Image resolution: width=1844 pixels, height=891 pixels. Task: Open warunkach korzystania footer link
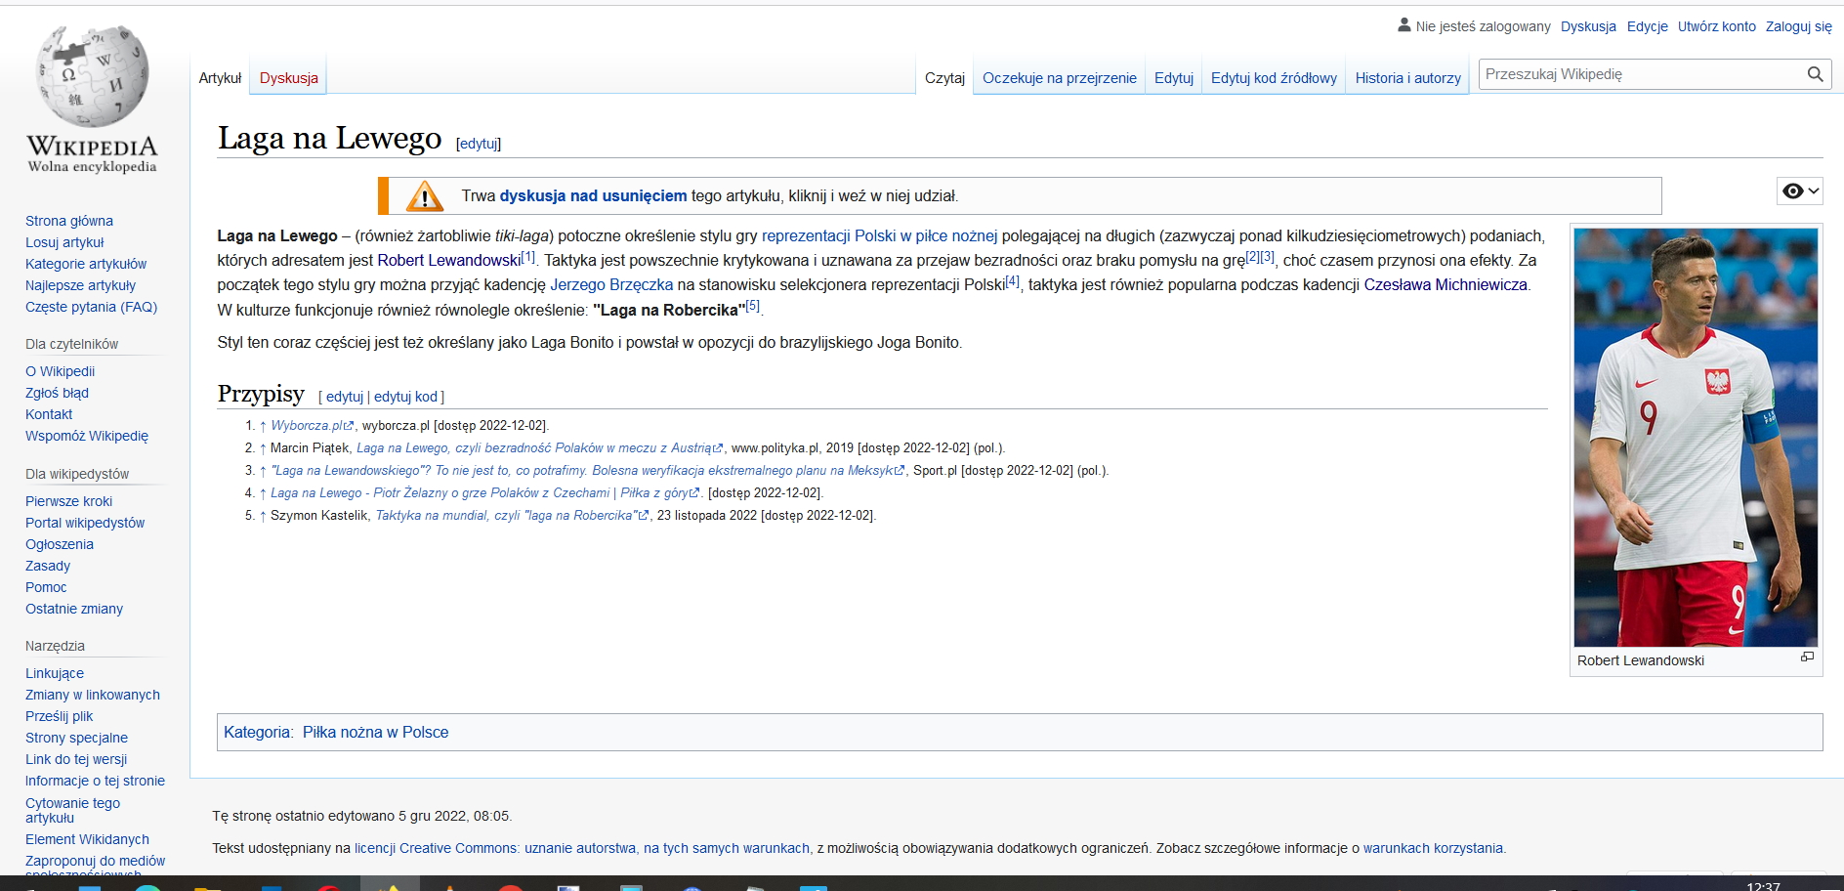1433,848
